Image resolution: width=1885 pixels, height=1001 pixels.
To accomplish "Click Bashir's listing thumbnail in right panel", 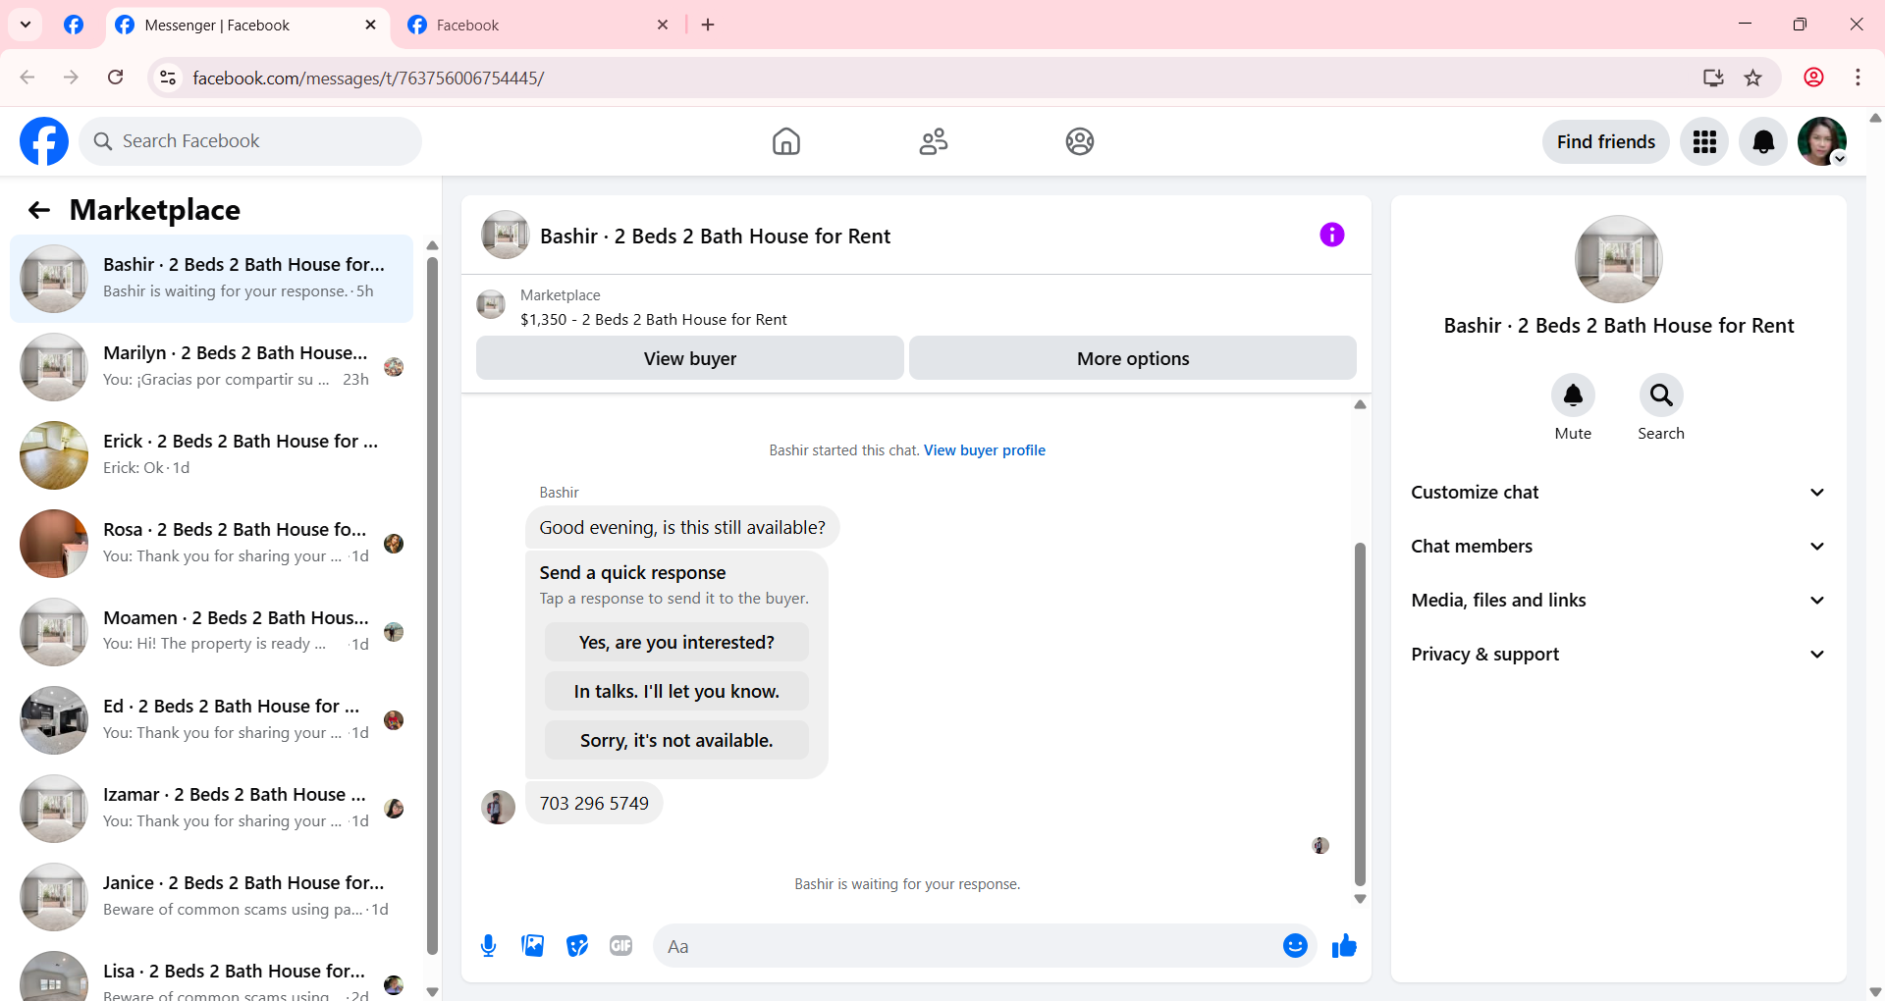I will pos(1618,259).
